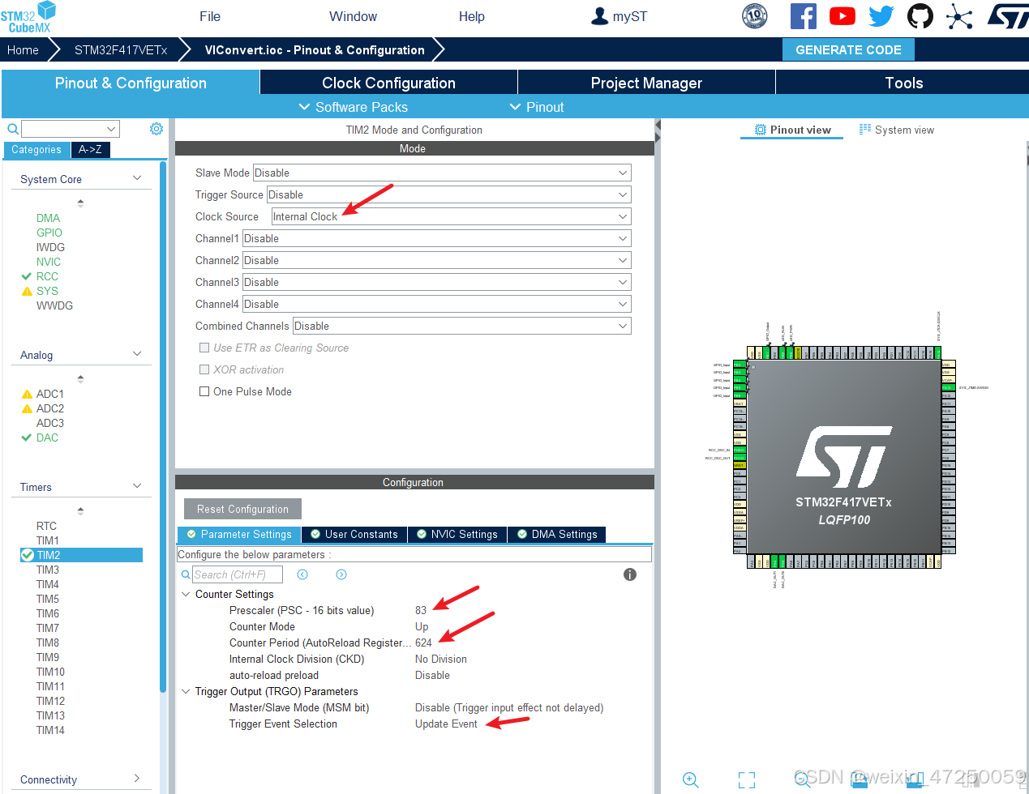Open the Channel1 dropdown
This screenshot has height=794, width=1029.
(437, 238)
